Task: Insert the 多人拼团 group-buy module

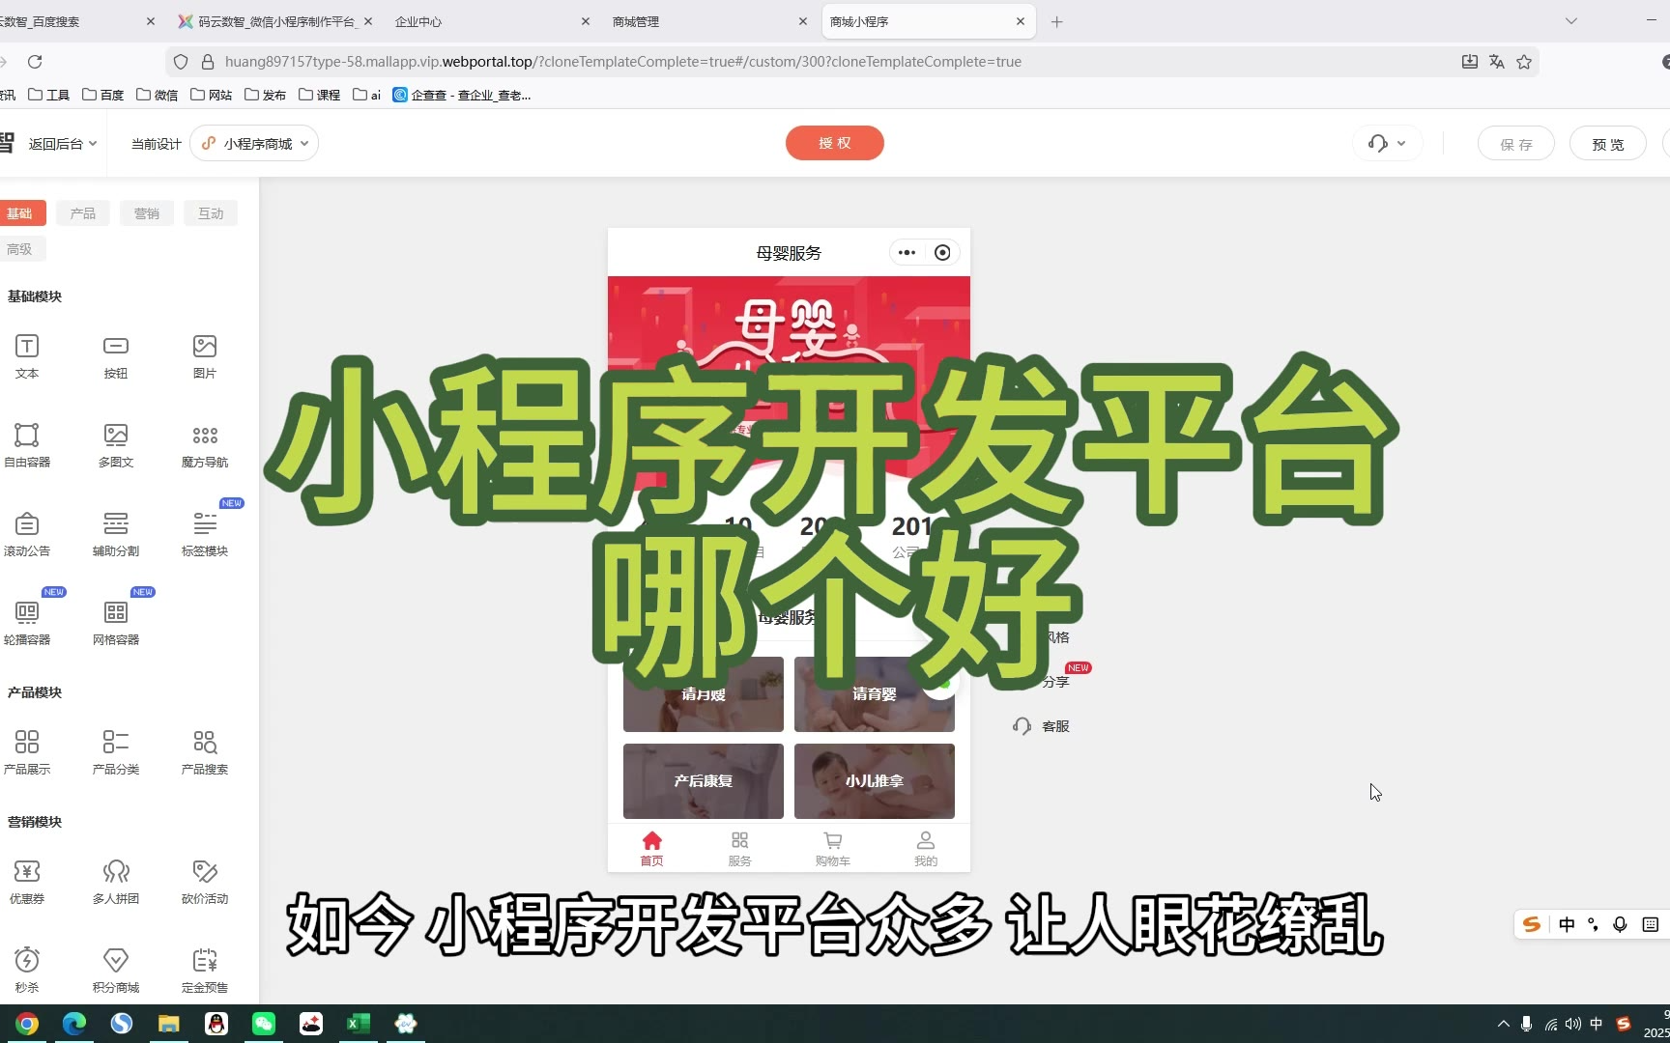Action: (116, 882)
